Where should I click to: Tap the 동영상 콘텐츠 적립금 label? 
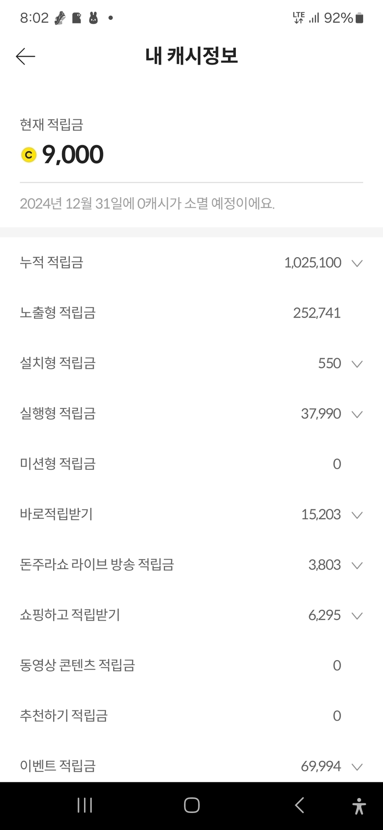[77, 665]
